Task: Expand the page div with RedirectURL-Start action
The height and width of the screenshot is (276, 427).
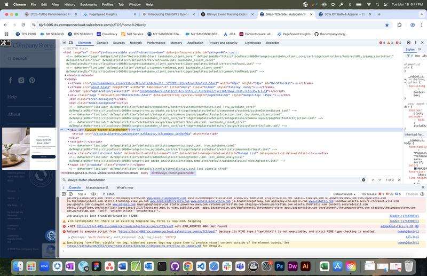Action: coord(68,95)
